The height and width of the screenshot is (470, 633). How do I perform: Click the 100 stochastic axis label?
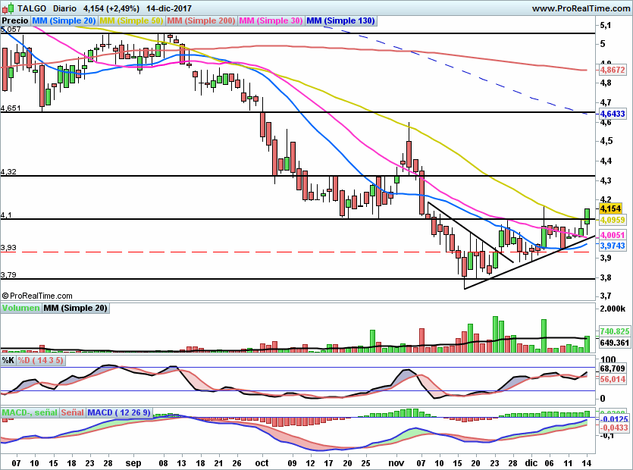609,360
